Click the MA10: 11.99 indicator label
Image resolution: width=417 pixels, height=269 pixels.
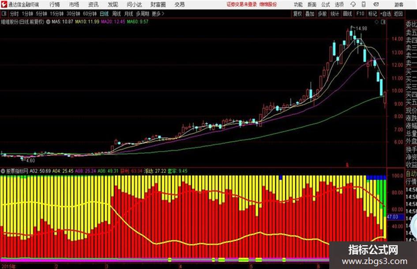(x=87, y=22)
